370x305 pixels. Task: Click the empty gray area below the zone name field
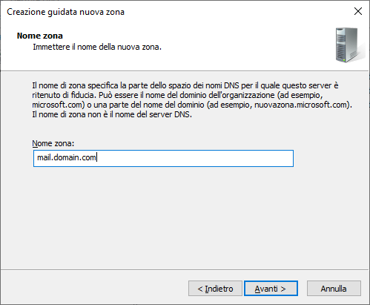185,217
